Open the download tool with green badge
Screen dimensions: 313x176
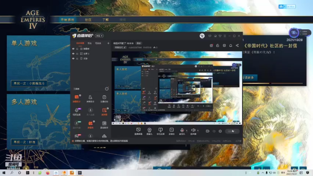click(x=76, y=125)
